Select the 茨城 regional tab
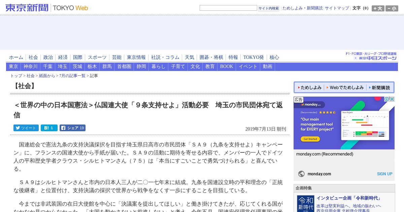Image resolution: width=404 pixels, height=212 pixels. 77,67
